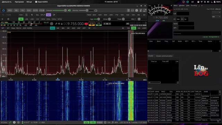Switch to the 2M band

[x=144, y=15]
